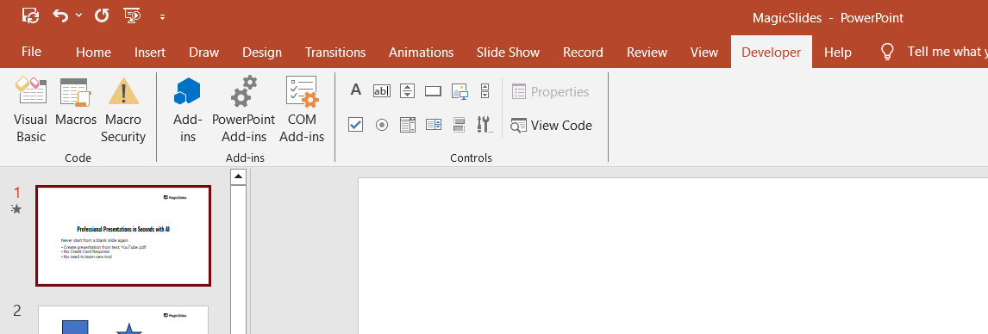Switch to the Design tab
The width and height of the screenshot is (988, 334).
262,53
